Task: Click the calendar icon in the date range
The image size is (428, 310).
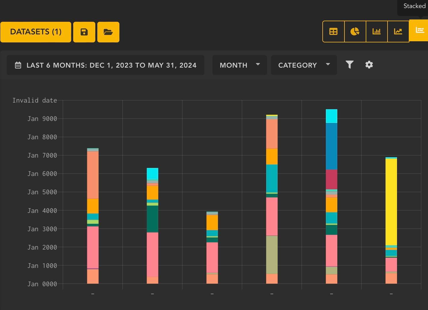Action: pos(18,65)
